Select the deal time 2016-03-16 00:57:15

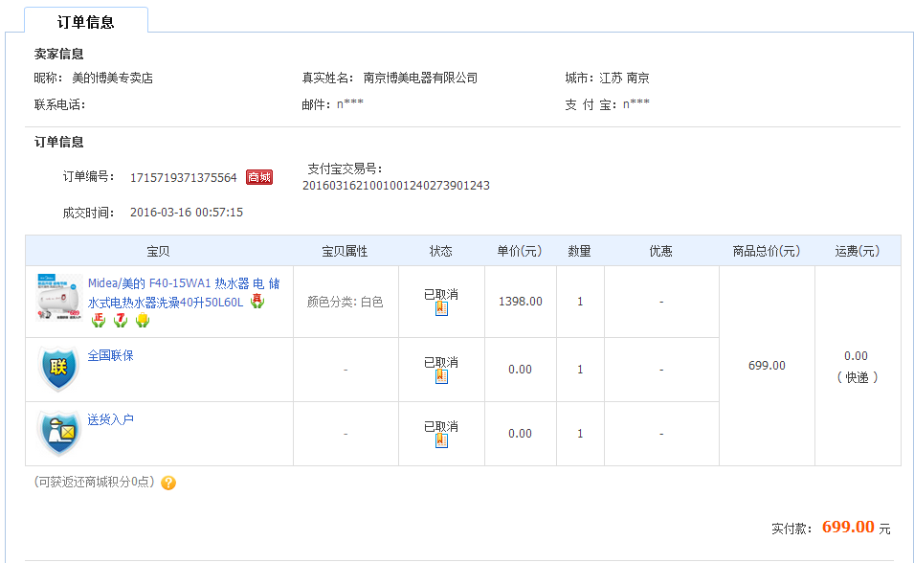pos(186,213)
